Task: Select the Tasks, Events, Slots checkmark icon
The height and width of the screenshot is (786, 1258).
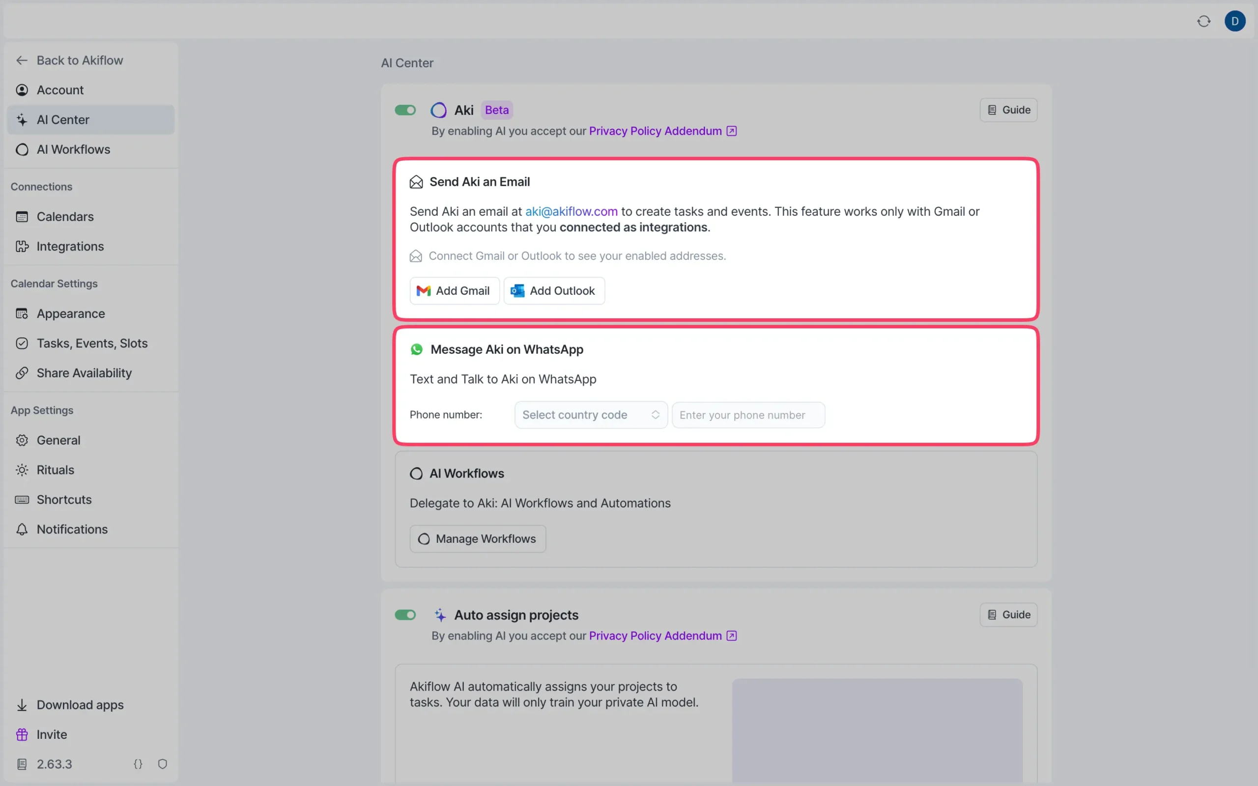Action: coord(22,343)
